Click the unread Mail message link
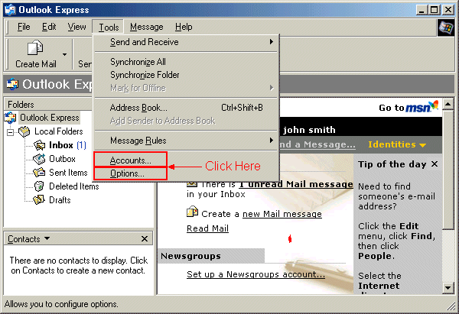Viewport: 459px width, 314px height. click(x=296, y=184)
